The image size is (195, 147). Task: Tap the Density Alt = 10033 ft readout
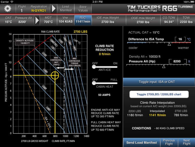[145, 57]
